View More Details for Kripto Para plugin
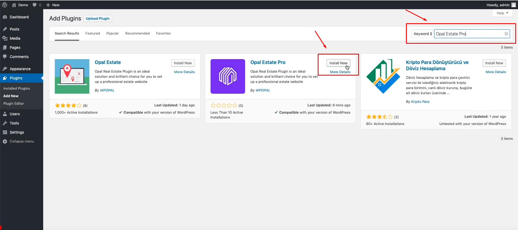Image resolution: width=518 pixels, height=230 pixels. point(496,72)
